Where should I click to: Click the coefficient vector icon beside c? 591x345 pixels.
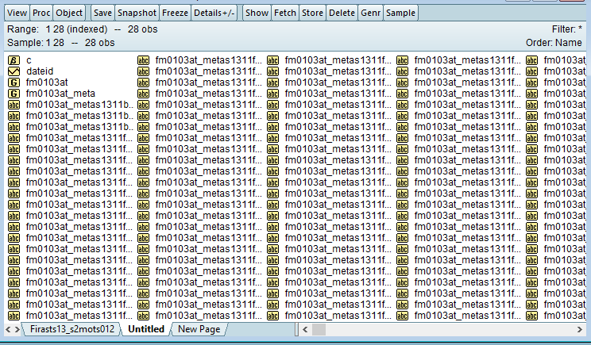(14, 60)
